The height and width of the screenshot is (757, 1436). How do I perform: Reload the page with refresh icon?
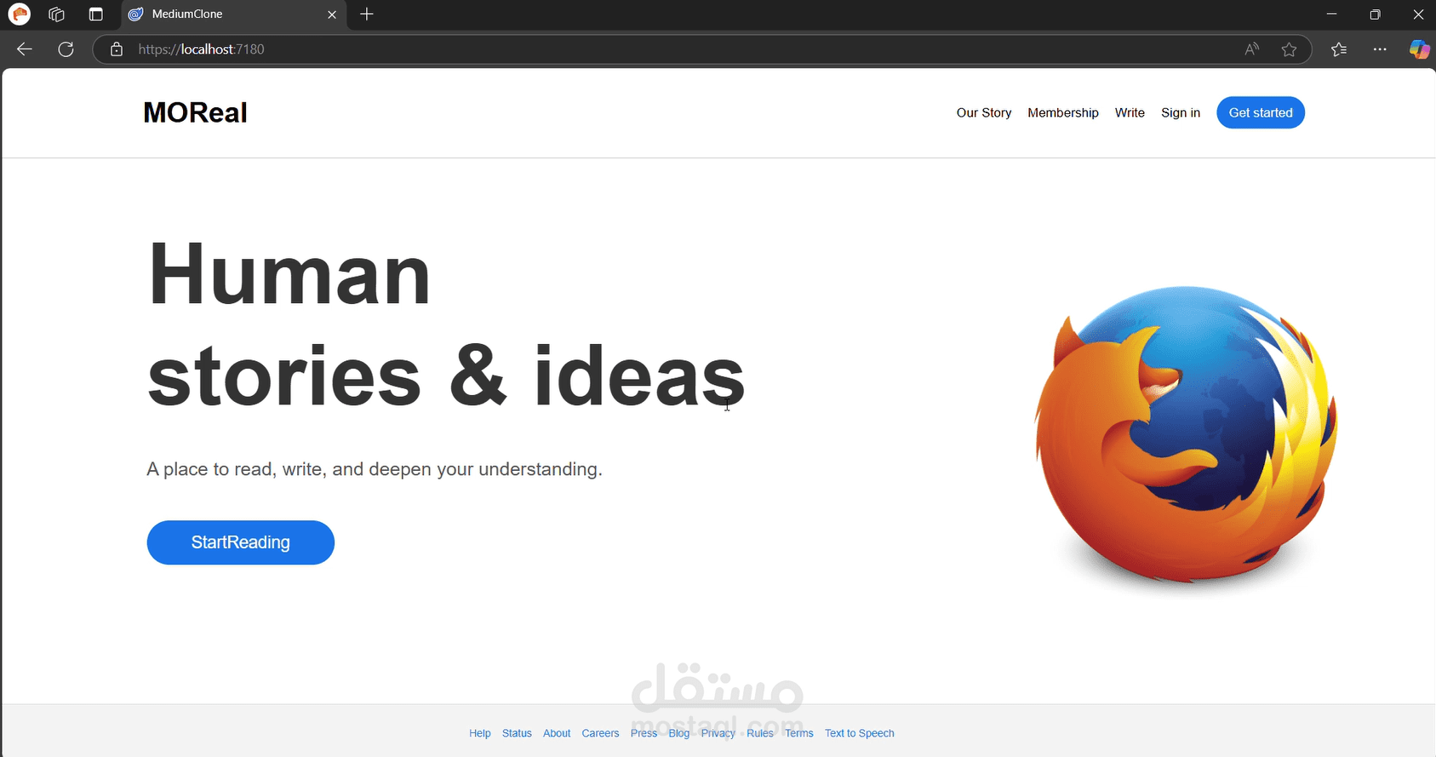point(66,49)
